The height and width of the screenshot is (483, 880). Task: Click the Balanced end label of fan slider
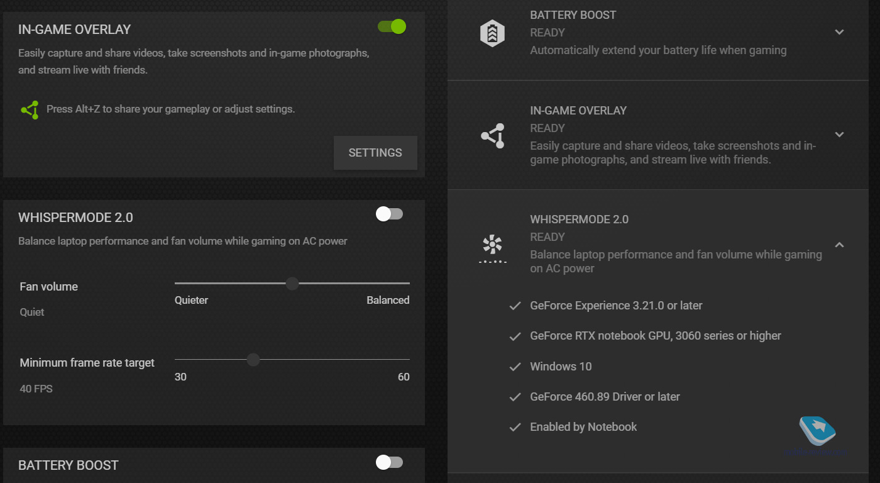[x=388, y=301]
